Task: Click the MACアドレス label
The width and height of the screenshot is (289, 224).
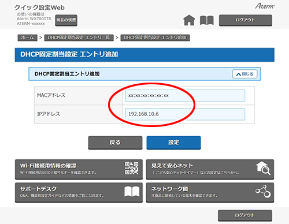Action: tap(51, 95)
